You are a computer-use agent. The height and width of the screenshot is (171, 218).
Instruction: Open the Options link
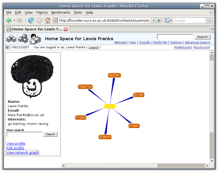[176, 42]
